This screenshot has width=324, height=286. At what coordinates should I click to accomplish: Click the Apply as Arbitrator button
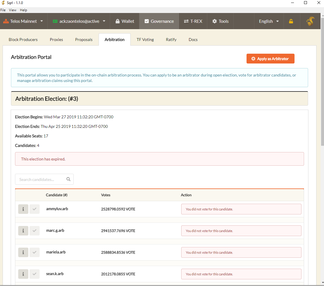(x=270, y=59)
